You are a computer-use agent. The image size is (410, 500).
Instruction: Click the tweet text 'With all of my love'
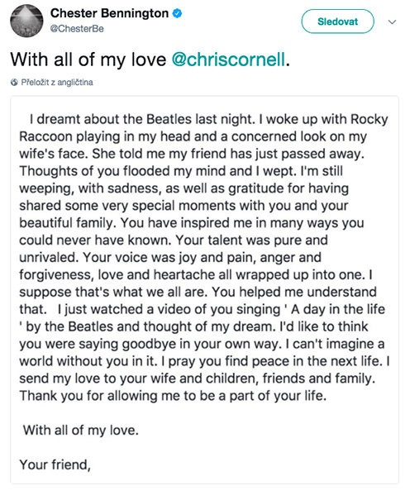coord(88,60)
